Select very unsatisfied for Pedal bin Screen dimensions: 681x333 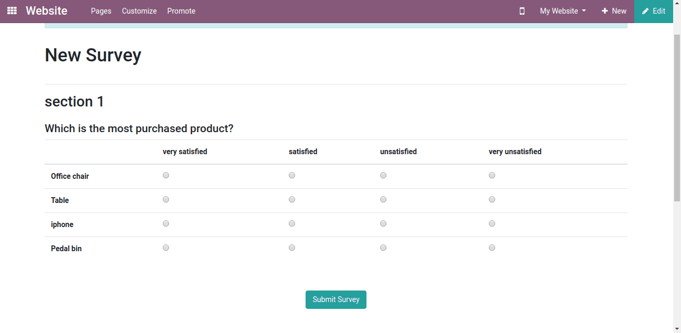(x=492, y=248)
